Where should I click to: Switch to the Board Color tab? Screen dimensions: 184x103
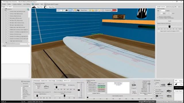(44, 81)
